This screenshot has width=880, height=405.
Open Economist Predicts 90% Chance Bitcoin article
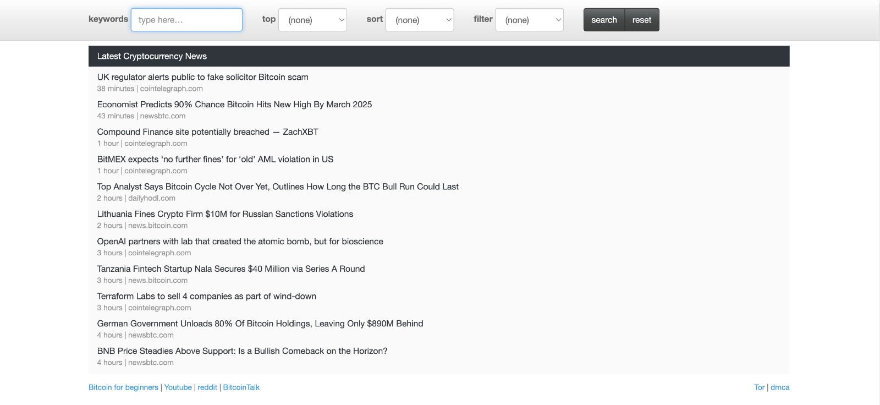[x=234, y=105]
